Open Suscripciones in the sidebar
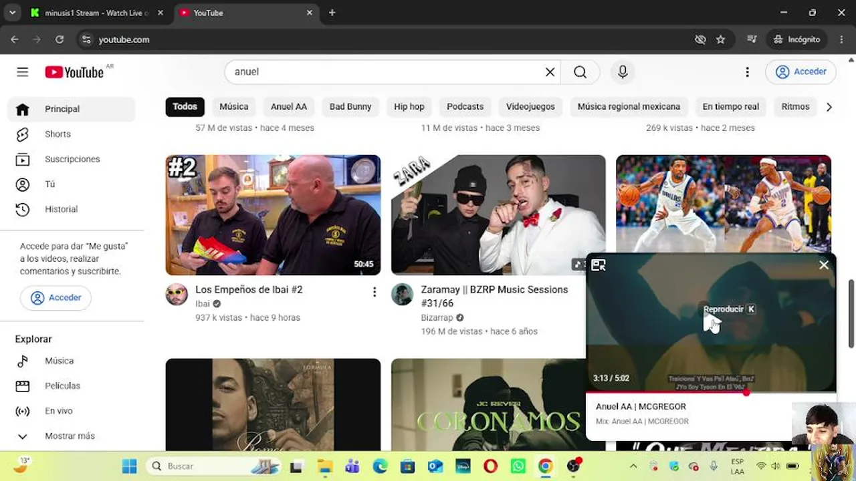The width and height of the screenshot is (856, 481). 72,159
